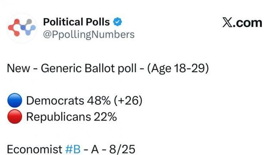The image size is (276, 155).
Task: Select the blue circle emoji beside Democrats
Action: (x=15, y=100)
